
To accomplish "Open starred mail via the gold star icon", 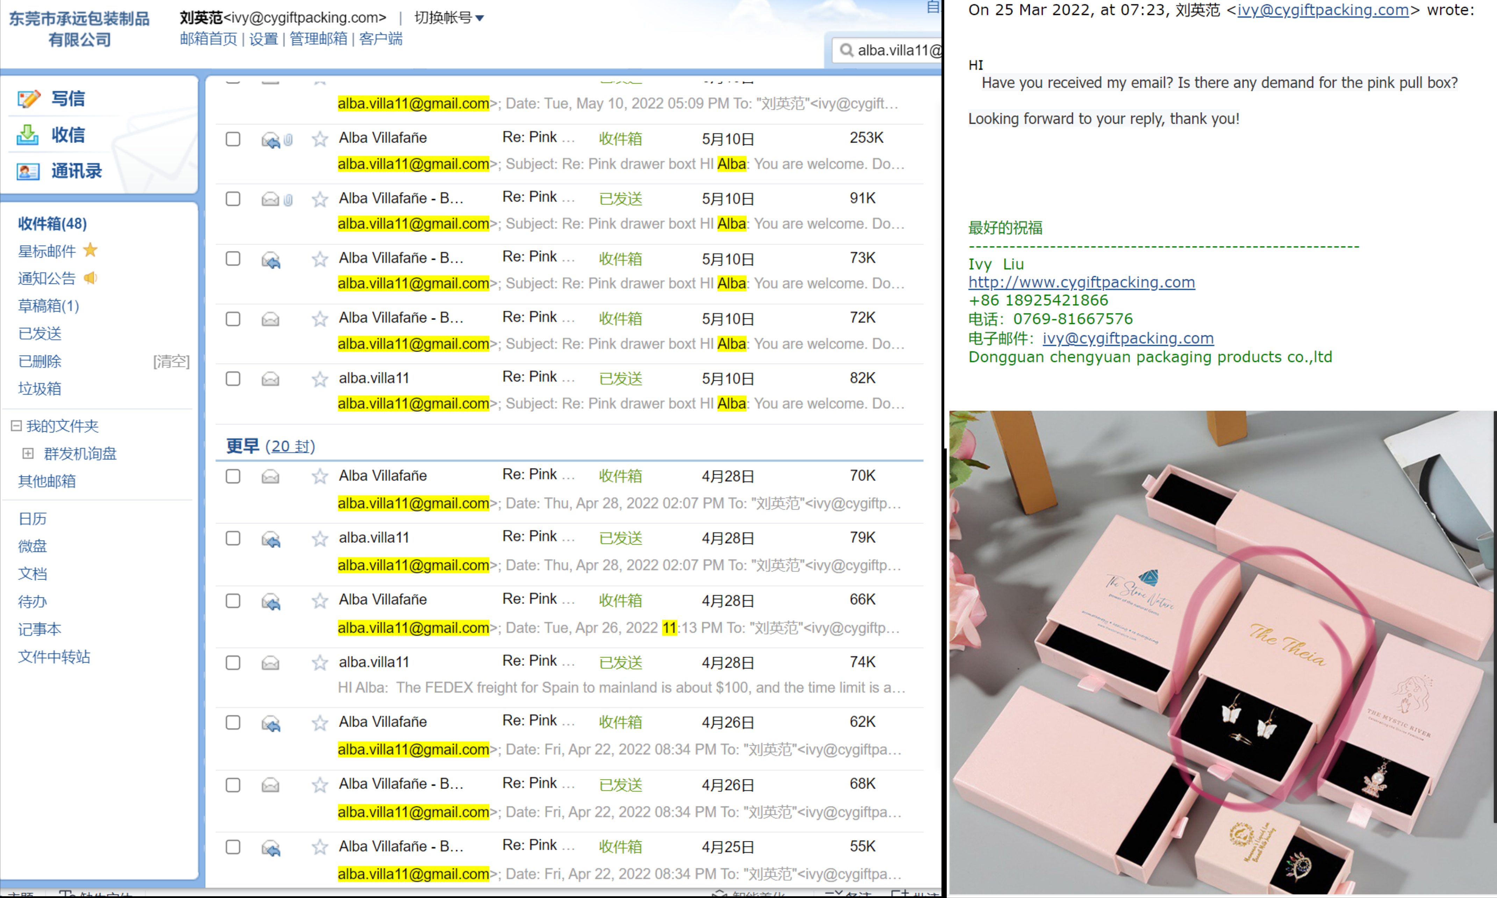I will [x=90, y=250].
